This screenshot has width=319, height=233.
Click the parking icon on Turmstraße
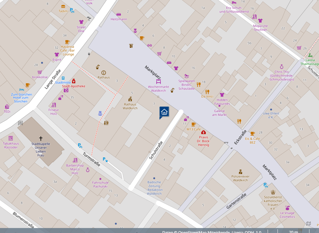(79, 146)
